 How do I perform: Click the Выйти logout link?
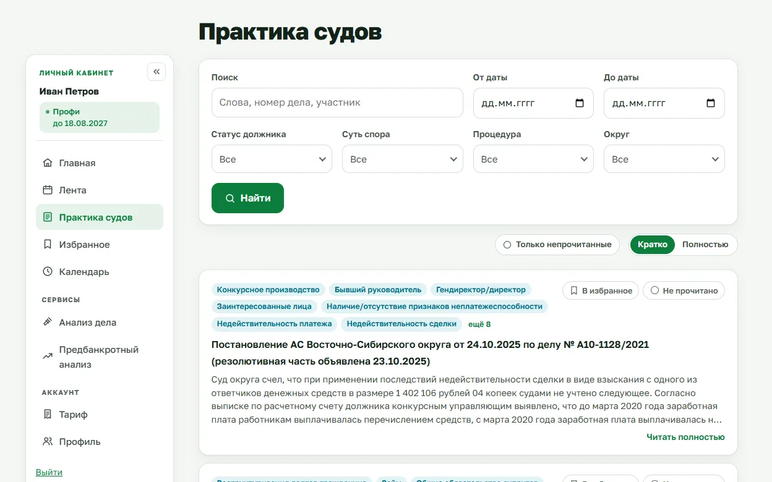point(49,472)
